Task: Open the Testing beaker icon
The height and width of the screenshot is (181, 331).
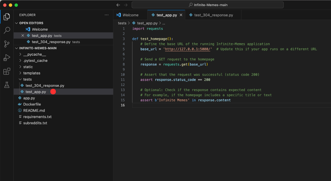Action: coord(7,85)
